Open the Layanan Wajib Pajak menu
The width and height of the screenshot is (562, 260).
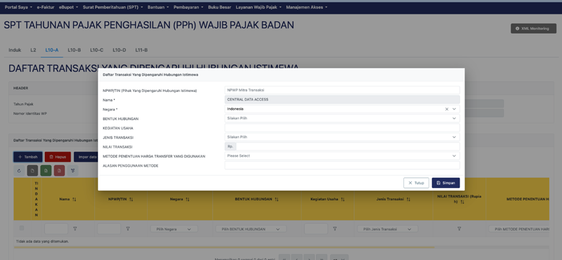click(259, 7)
